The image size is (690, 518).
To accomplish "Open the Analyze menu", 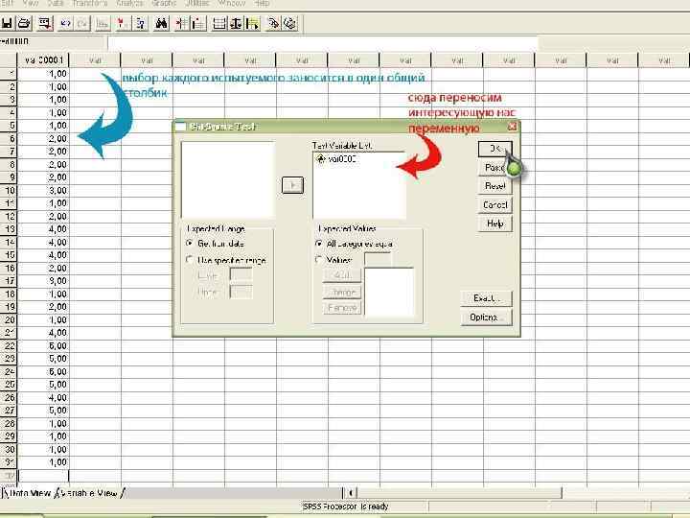I will tap(129, 3).
